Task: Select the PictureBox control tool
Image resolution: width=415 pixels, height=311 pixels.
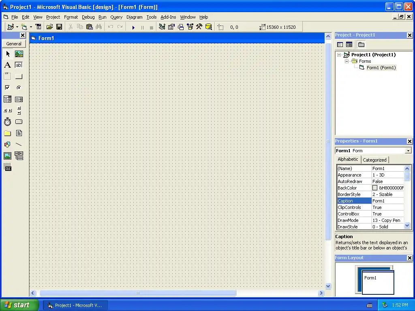Action: click(19, 54)
